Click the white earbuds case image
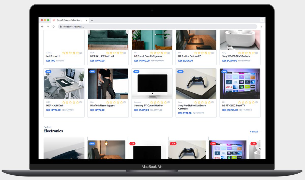The height and width of the screenshot is (180, 305). click(x=240, y=40)
